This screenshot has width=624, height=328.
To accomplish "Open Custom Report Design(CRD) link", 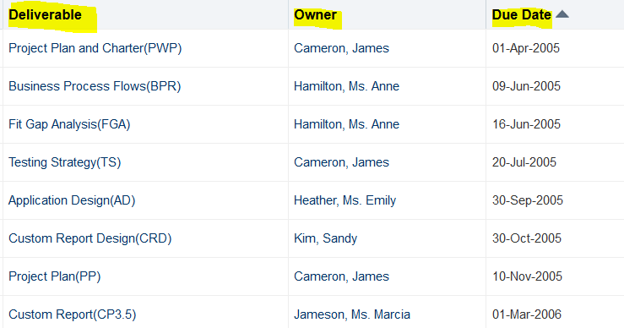I will coord(90,238).
